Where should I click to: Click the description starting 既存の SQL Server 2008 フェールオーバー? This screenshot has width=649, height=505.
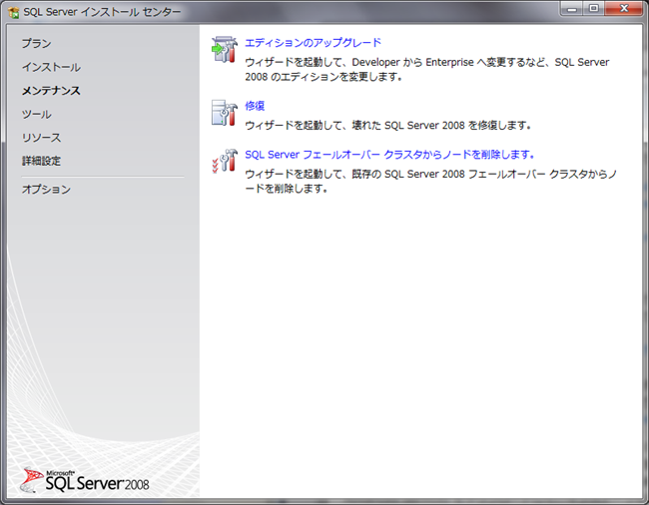430,182
